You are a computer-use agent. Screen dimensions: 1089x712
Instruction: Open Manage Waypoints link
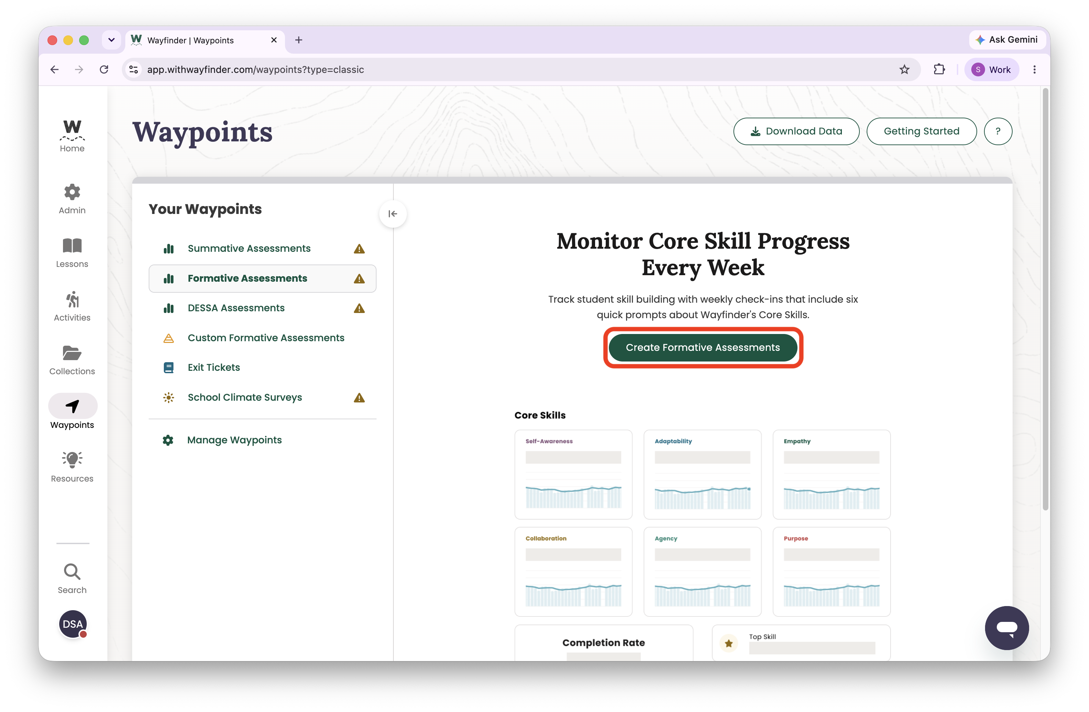point(234,440)
